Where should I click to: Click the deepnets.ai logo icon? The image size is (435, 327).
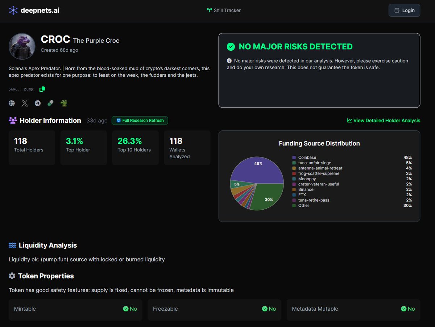pyautogui.click(x=13, y=10)
